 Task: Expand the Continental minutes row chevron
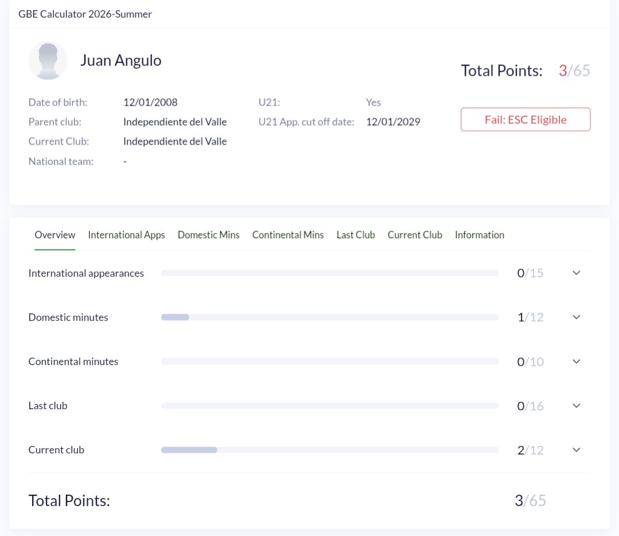click(577, 362)
